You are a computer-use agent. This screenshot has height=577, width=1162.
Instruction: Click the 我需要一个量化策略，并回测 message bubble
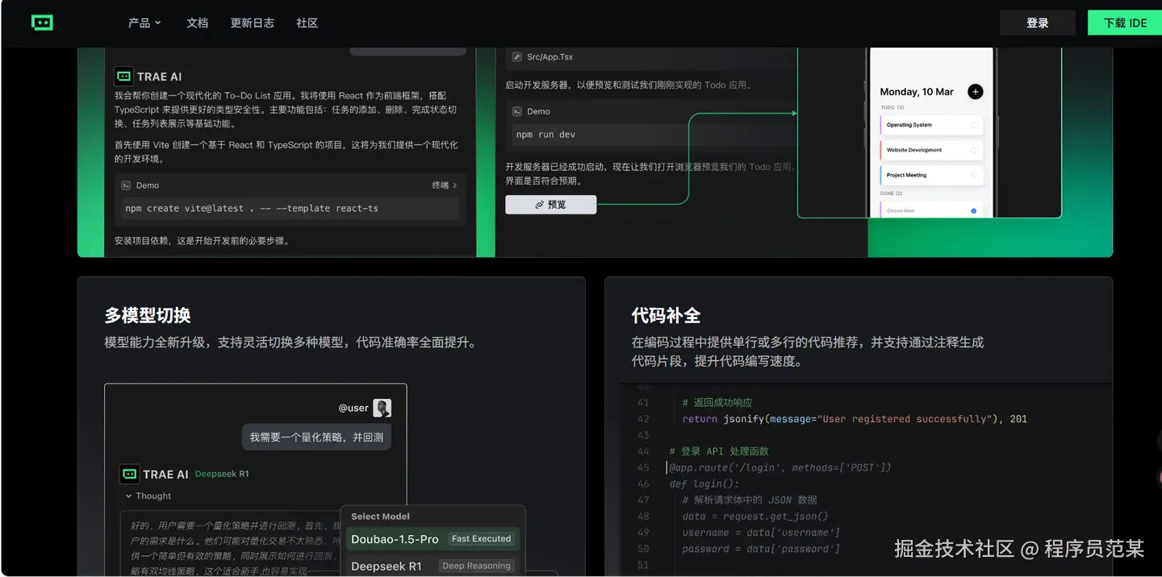(316, 437)
